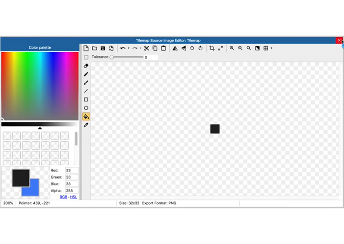Select the Color picker eyedropper tool

click(x=86, y=125)
